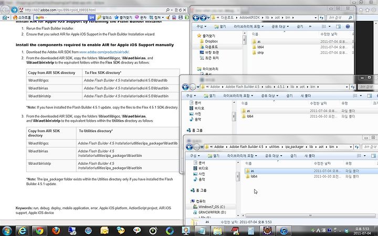Click 굽기 in AdobeAIRSDK window toolbar
Screen dimensions: 378x236
tap(300, 27)
